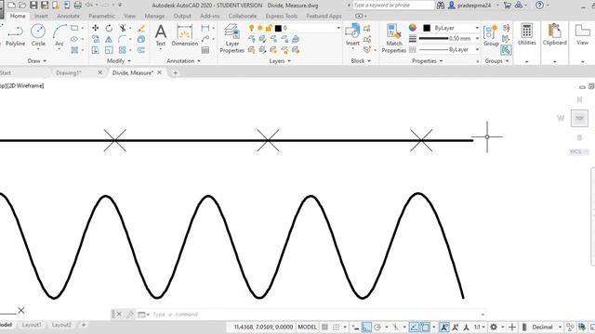Click the Match Properties tool
Image resolution: width=595 pixels, height=334 pixels.
[x=394, y=38]
